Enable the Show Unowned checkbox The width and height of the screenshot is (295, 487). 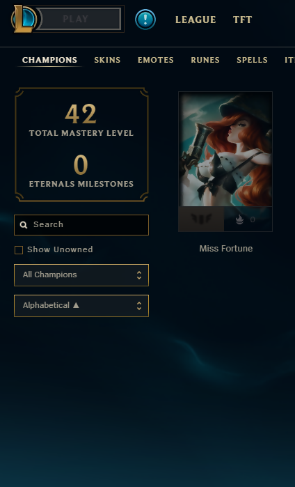(x=19, y=250)
